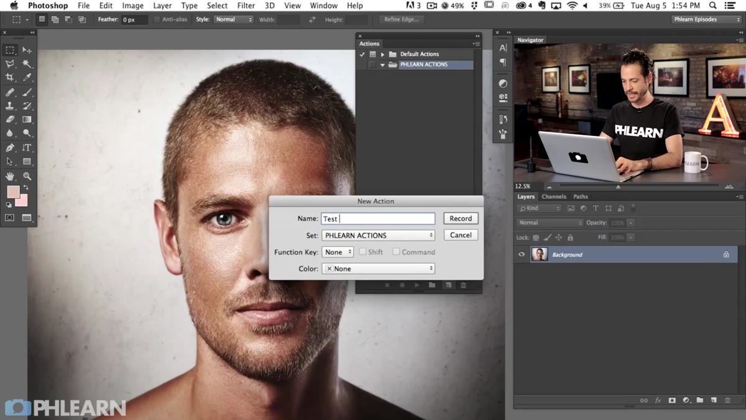Click the Refine Edge button
746x420 pixels.
point(402,19)
